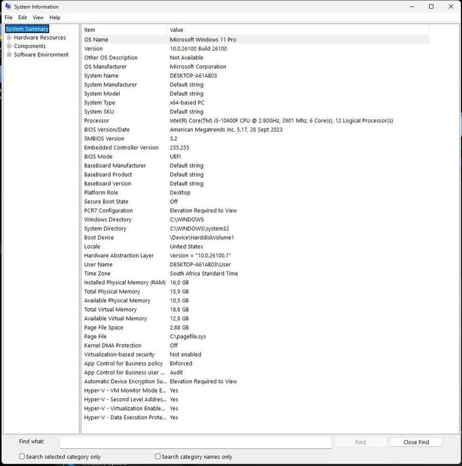Screen dimensions: 462x466
Task: Click the Kernel DMA Protection row
Action: click(256, 345)
